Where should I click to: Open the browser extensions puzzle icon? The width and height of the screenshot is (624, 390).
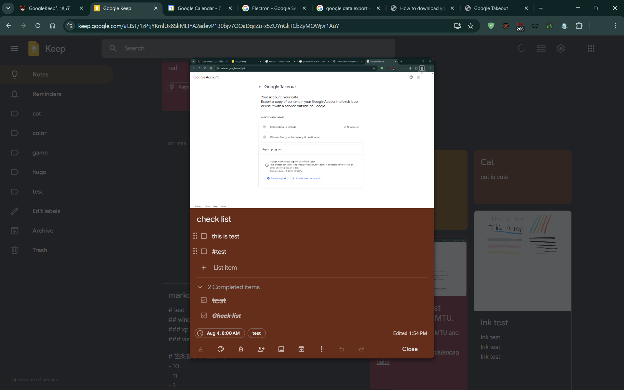(579, 26)
